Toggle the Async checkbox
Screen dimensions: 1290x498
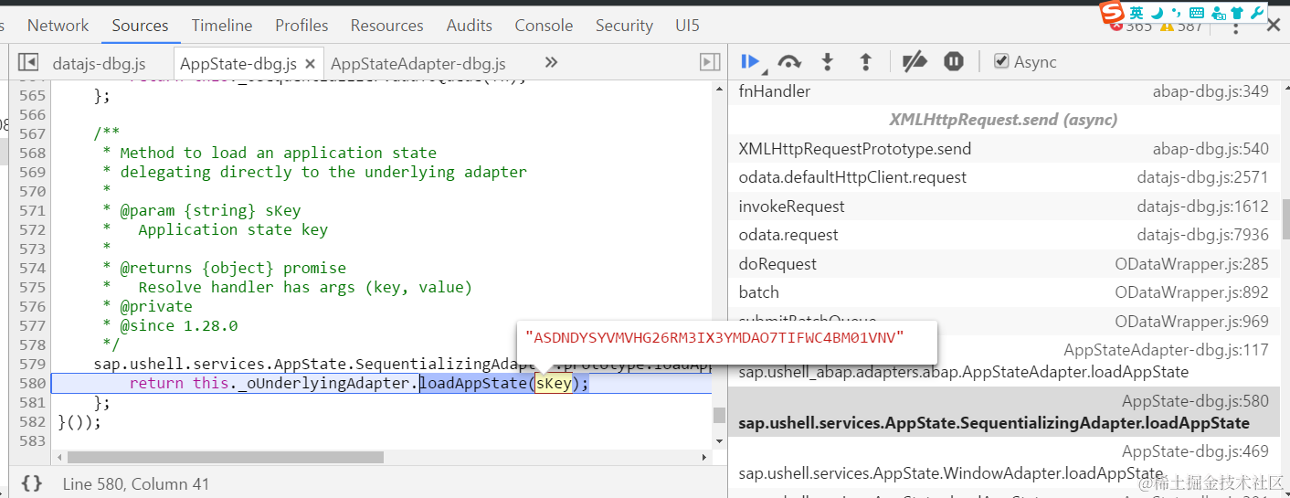pos(1001,61)
